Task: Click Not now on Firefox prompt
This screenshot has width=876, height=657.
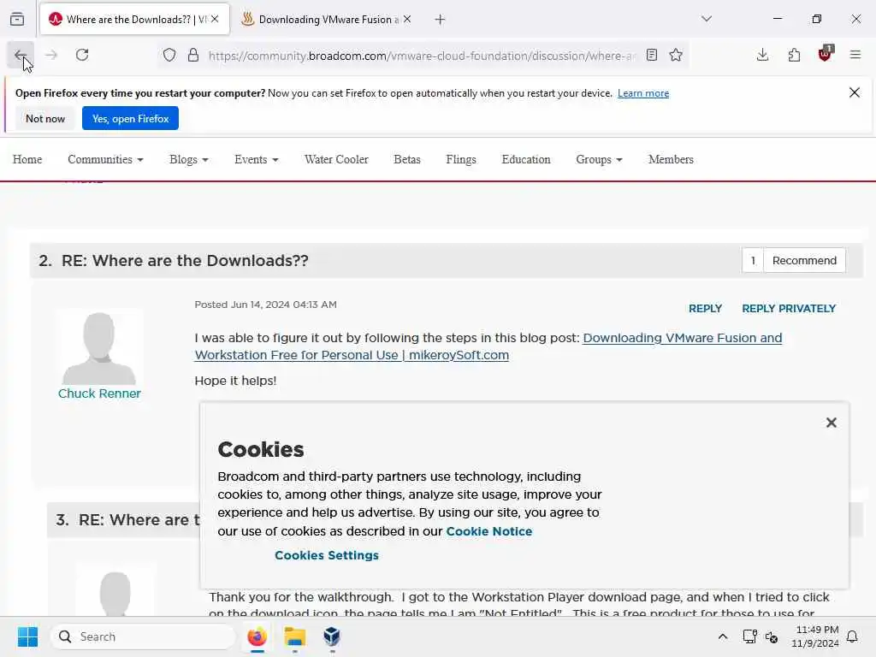Action: 45,118
